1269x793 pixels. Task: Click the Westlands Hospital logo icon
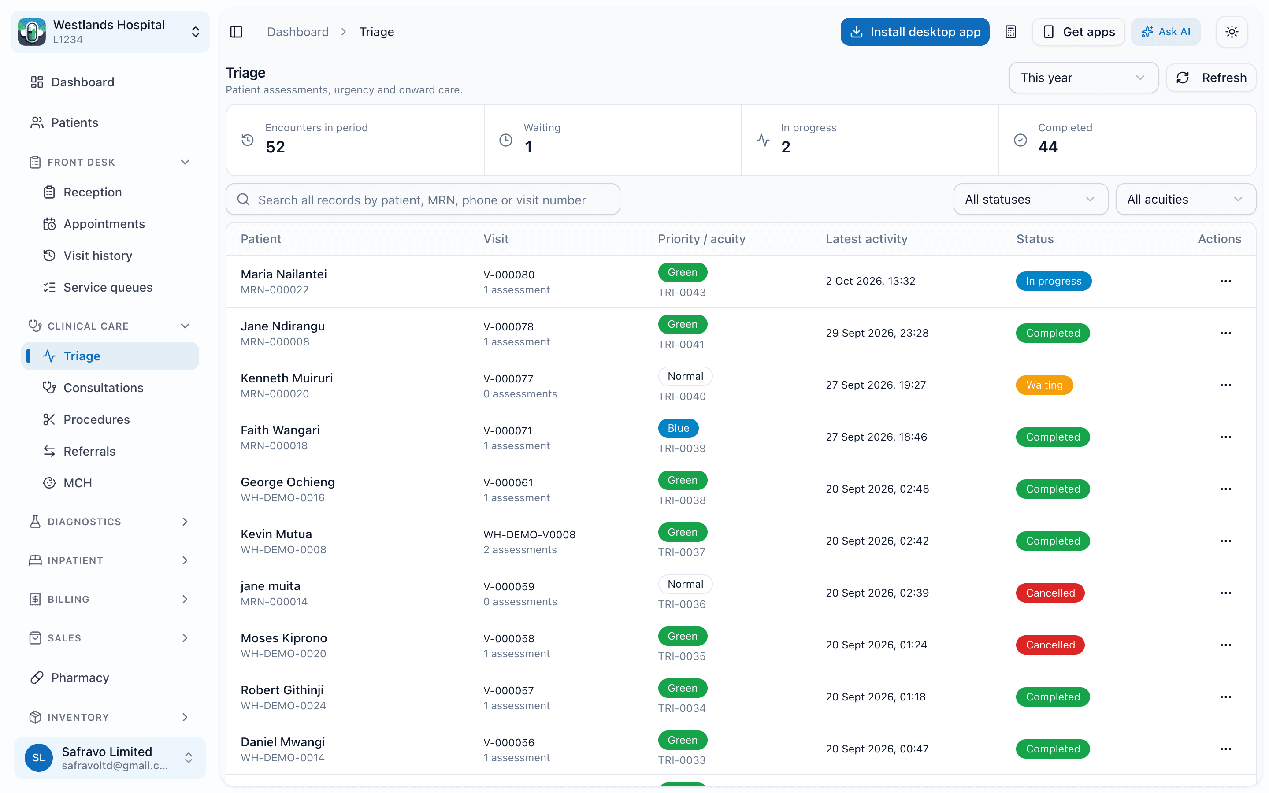[x=32, y=32]
